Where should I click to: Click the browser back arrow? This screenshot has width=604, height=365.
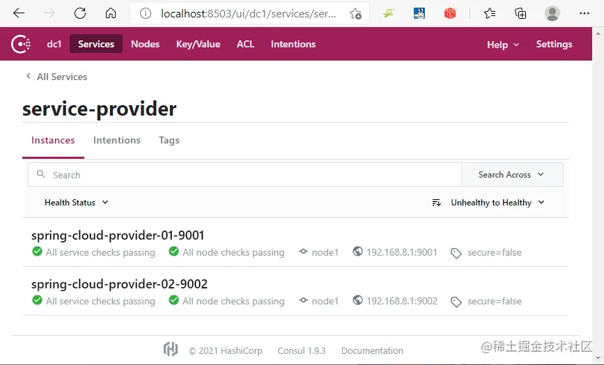(19, 13)
